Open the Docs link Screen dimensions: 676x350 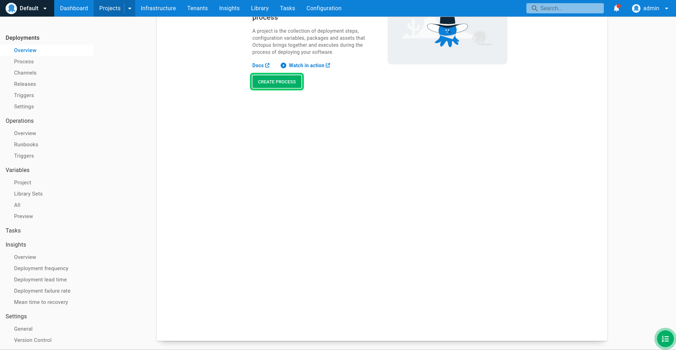tap(261, 65)
